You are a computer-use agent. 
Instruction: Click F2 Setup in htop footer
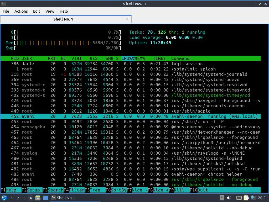tap(32, 190)
